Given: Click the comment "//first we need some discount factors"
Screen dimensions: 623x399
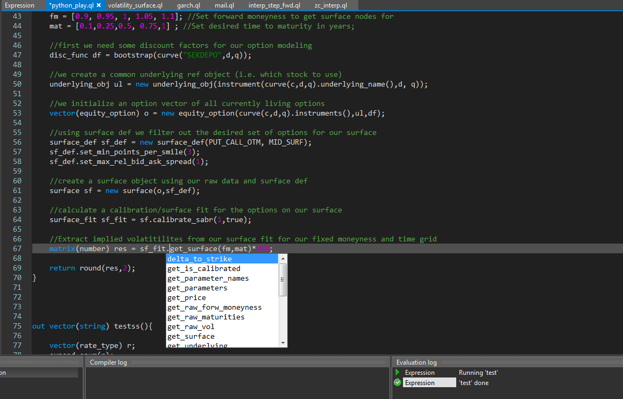Looking at the screenshot, I should [181, 45].
